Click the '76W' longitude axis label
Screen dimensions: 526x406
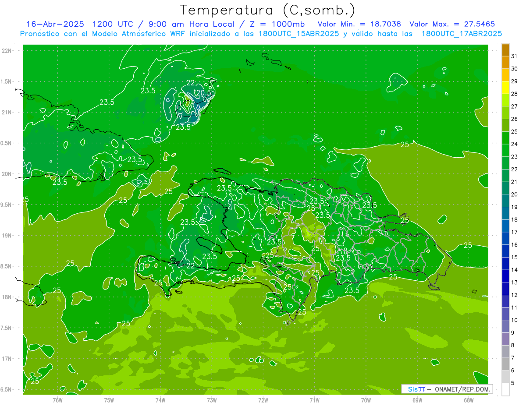(x=57, y=400)
